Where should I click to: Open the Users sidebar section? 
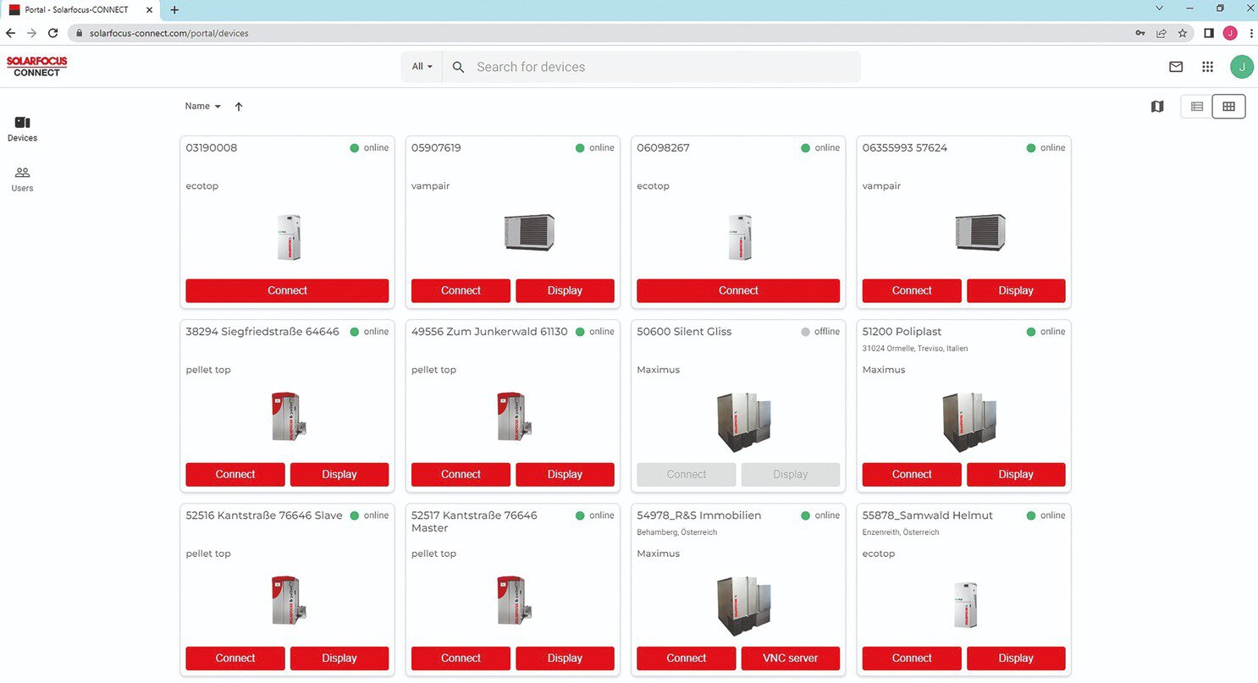(22, 179)
